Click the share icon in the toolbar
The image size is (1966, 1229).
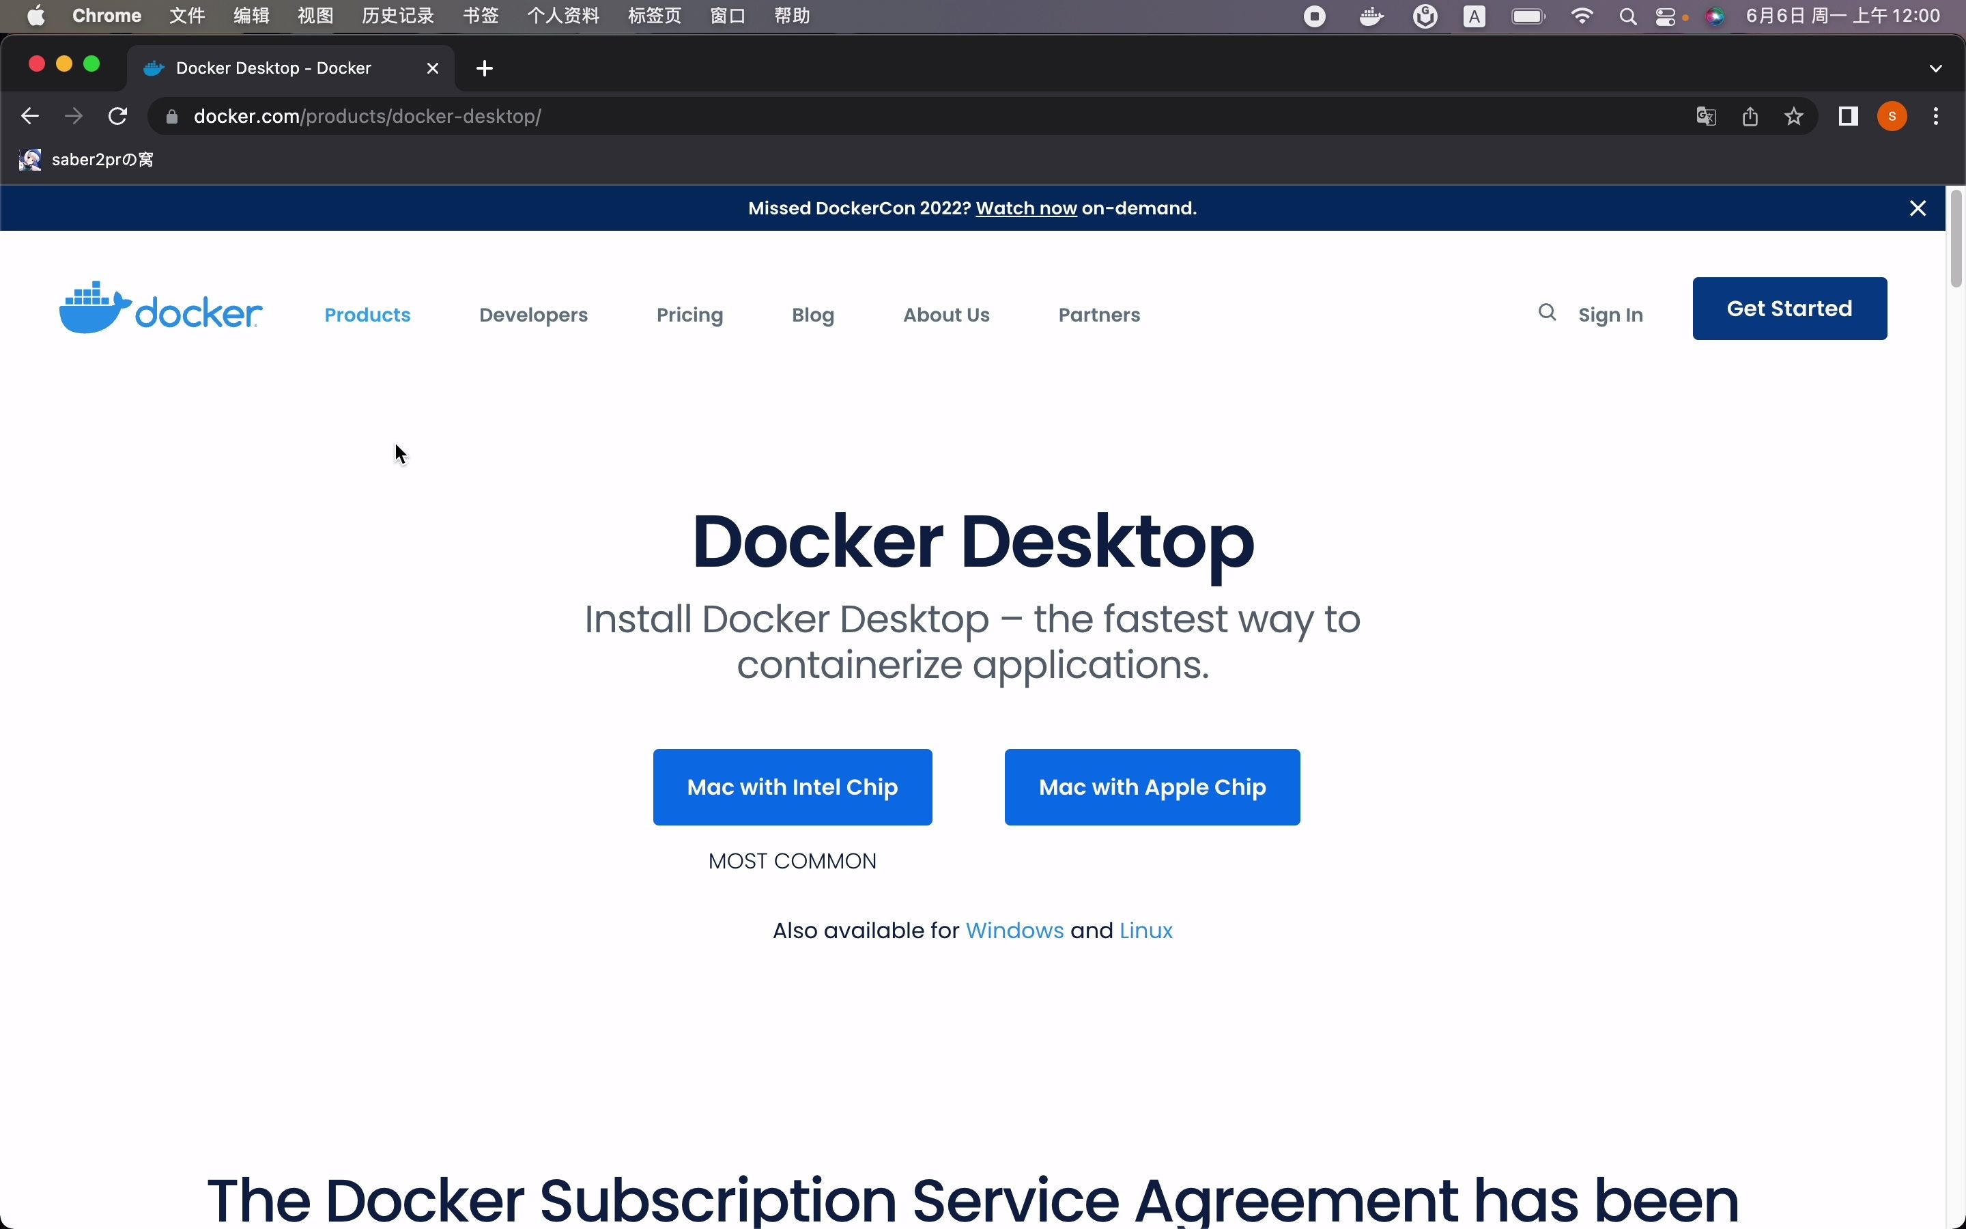pyautogui.click(x=1749, y=116)
